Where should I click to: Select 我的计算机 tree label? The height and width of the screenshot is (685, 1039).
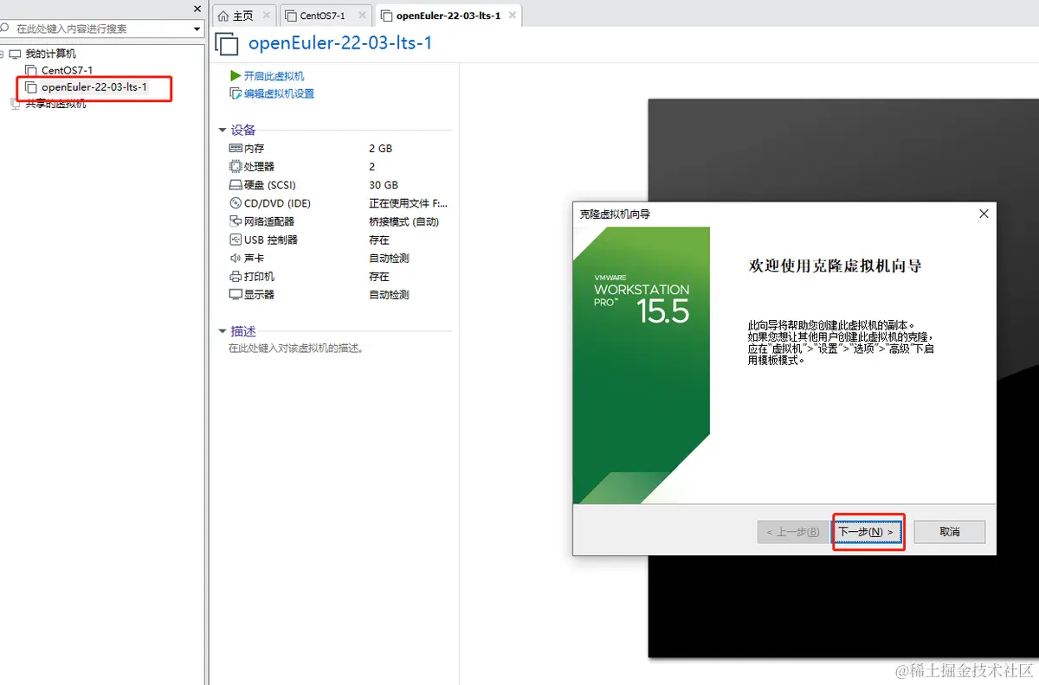coord(50,54)
